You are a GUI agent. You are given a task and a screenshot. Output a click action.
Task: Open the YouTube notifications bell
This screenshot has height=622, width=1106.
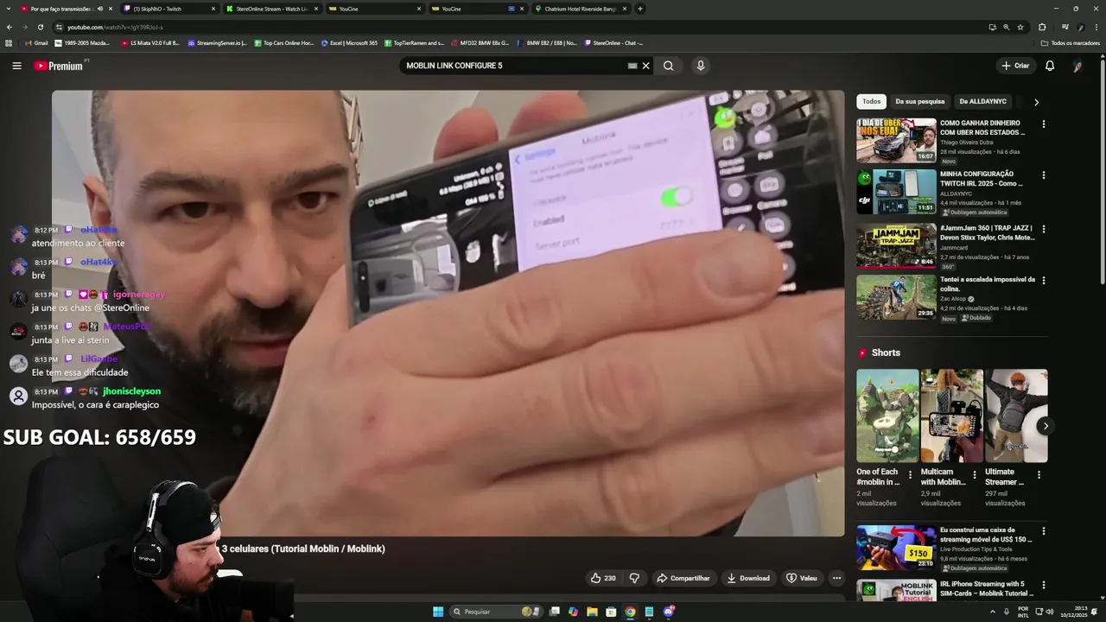coord(1050,66)
